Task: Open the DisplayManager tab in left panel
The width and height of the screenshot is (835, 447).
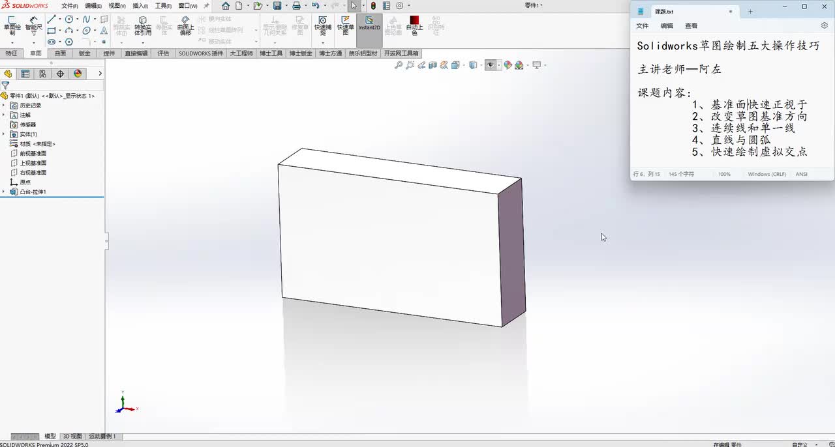Action: click(x=78, y=74)
